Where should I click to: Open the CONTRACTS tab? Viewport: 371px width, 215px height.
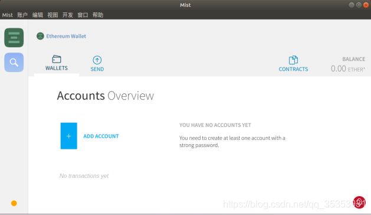293,64
